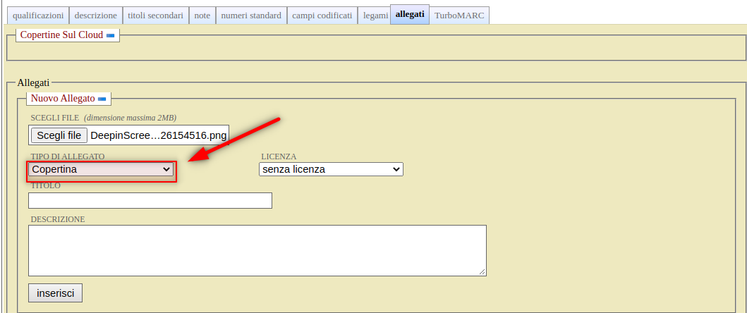Open the Tipo di allegato dropdown
The height and width of the screenshot is (313, 747).
pyautogui.click(x=101, y=169)
